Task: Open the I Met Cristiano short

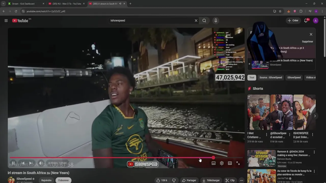Action: [x=258, y=112]
